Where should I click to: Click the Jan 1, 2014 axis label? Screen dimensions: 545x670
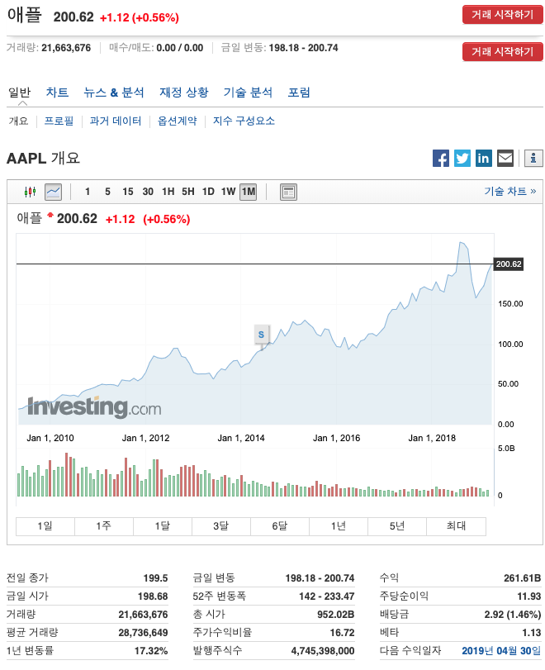(241, 438)
